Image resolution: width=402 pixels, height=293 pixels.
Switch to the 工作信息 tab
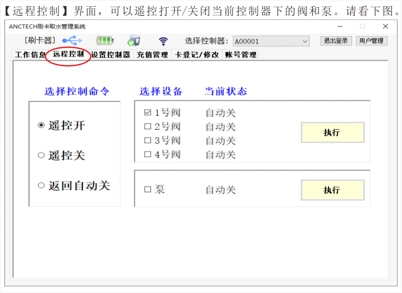click(x=30, y=55)
